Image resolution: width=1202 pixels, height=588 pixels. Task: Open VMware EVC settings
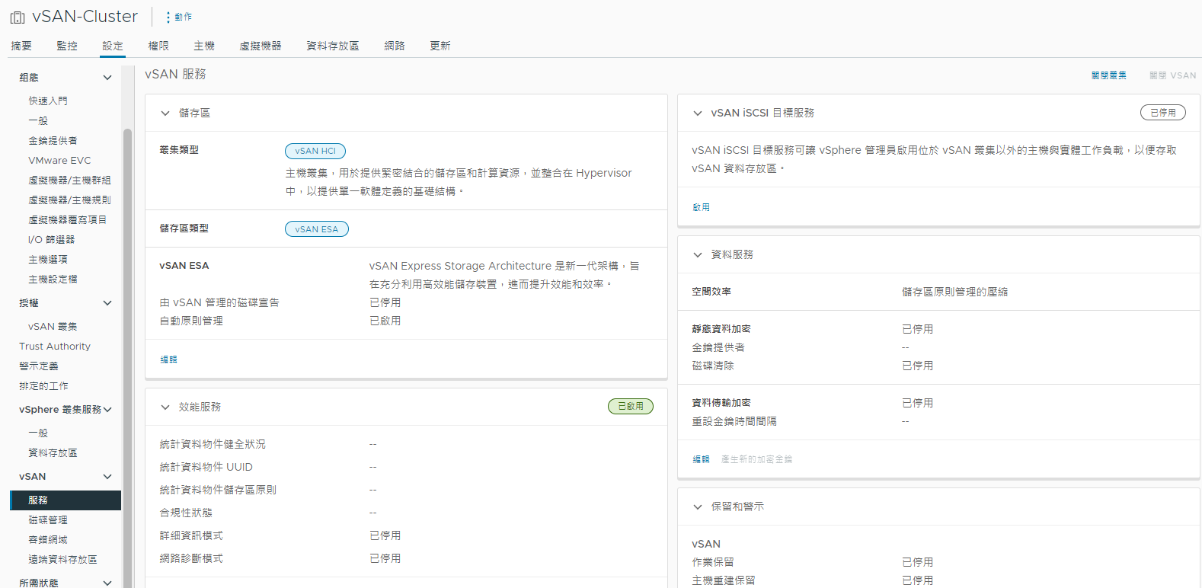(x=59, y=160)
